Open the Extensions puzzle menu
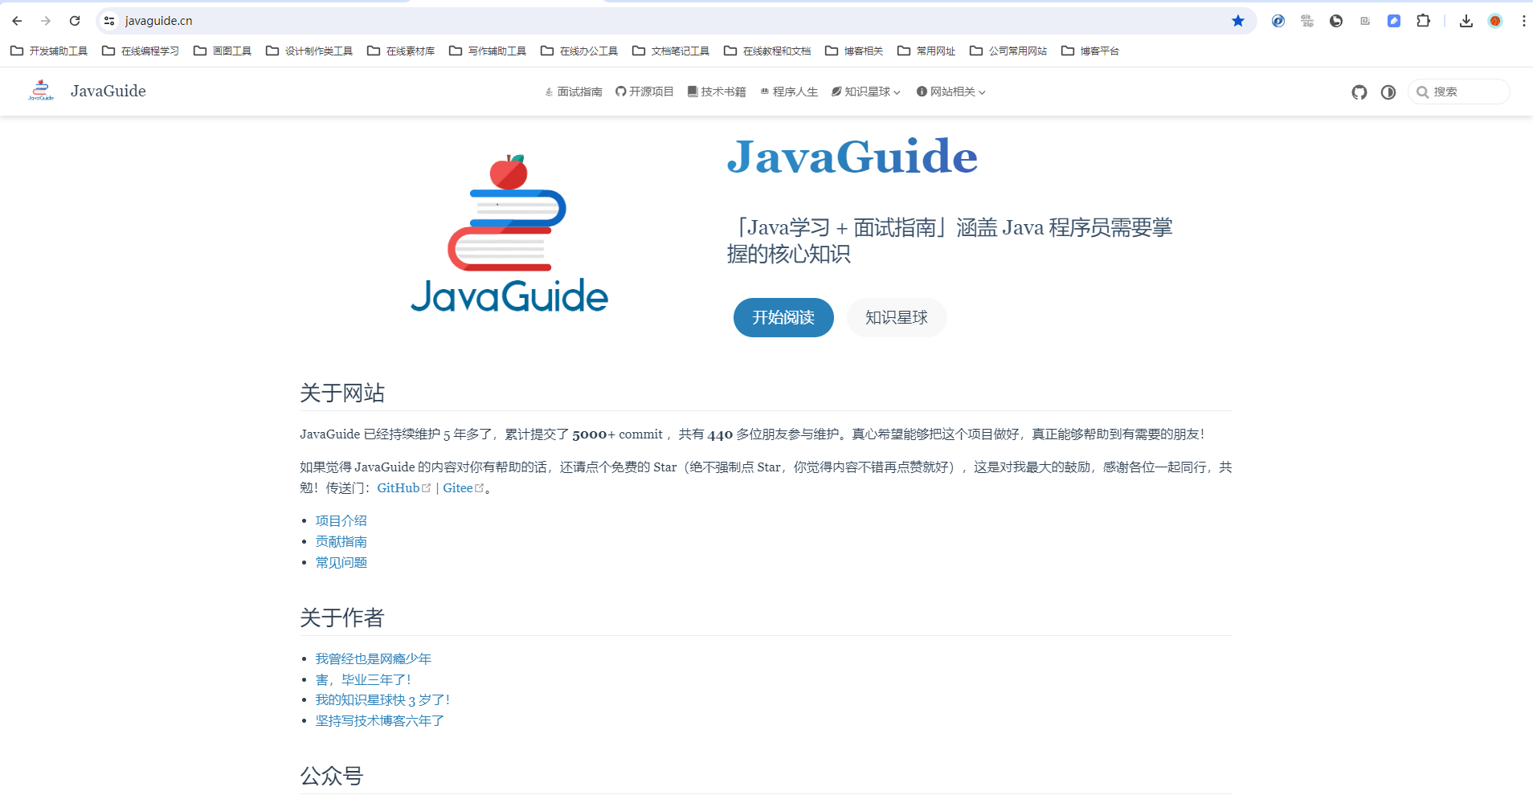This screenshot has width=1533, height=795. (x=1423, y=21)
